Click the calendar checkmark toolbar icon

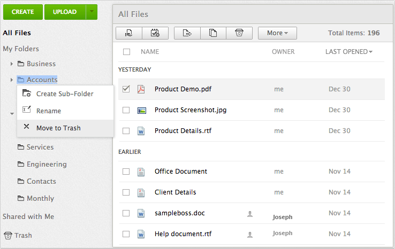tap(155, 33)
